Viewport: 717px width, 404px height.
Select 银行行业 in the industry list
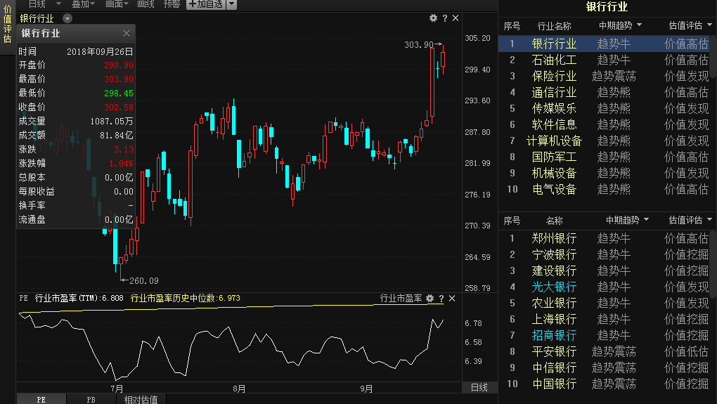point(554,44)
